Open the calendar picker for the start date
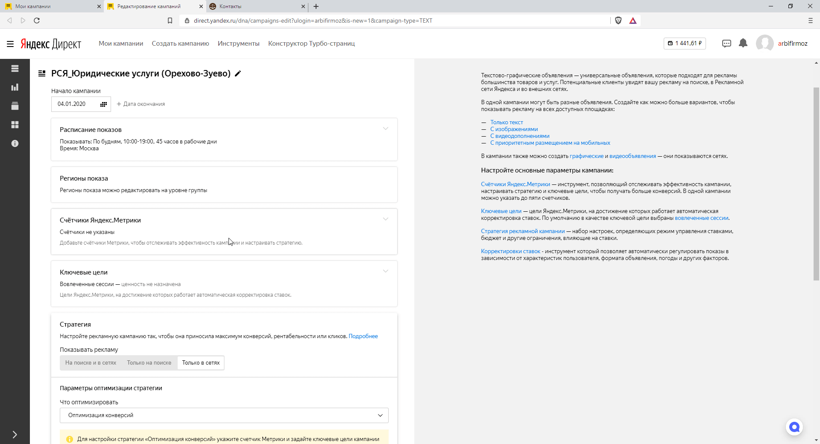 [103, 104]
